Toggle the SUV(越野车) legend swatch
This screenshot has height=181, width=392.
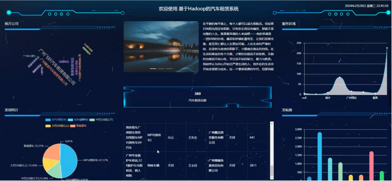[71, 120]
